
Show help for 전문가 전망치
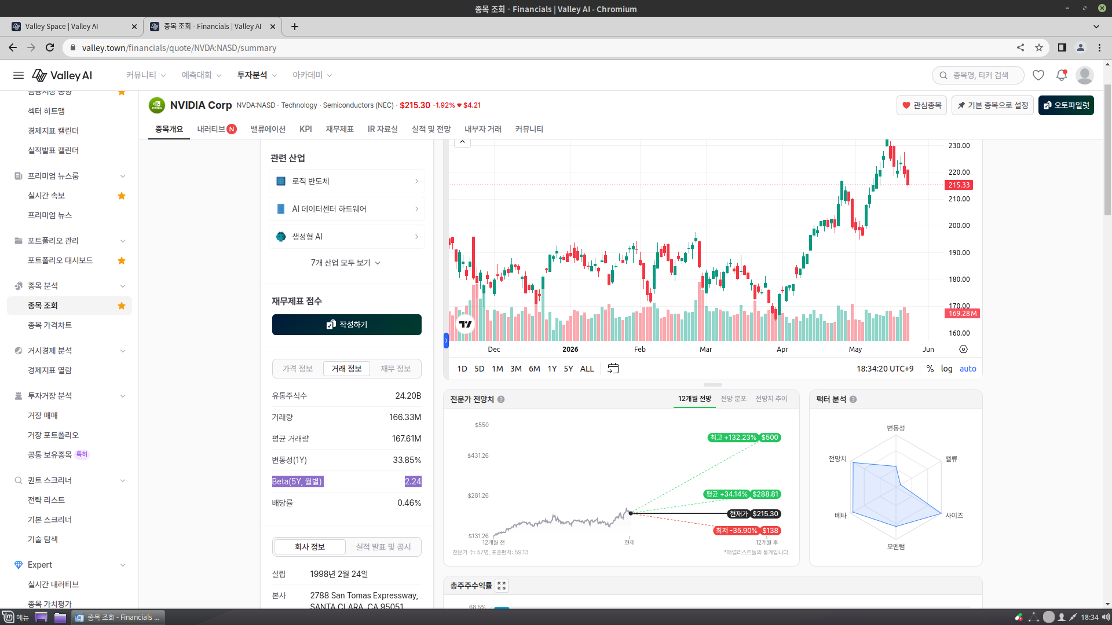click(501, 399)
